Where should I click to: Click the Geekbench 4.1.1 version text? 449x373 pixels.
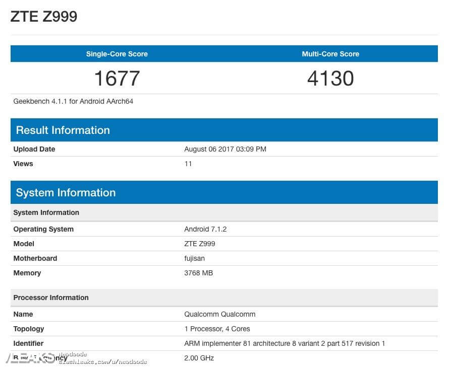pyautogui.click(x=73, y=101)
